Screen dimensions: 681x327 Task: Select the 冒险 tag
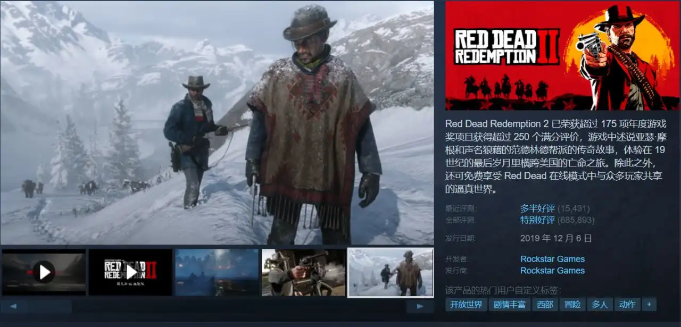tap(572, 305)
